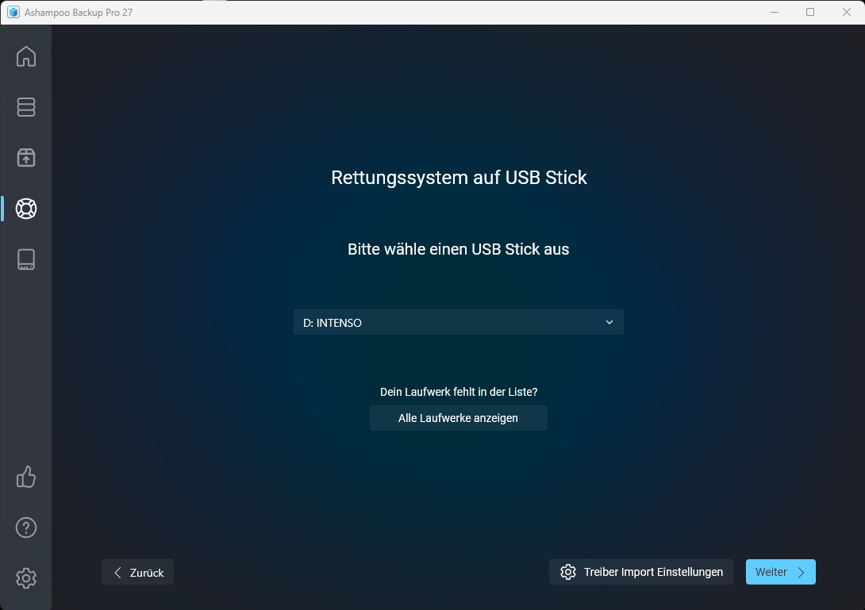Click the thumbs-up feedback icon
865x610 pixels.
(26, 477)
